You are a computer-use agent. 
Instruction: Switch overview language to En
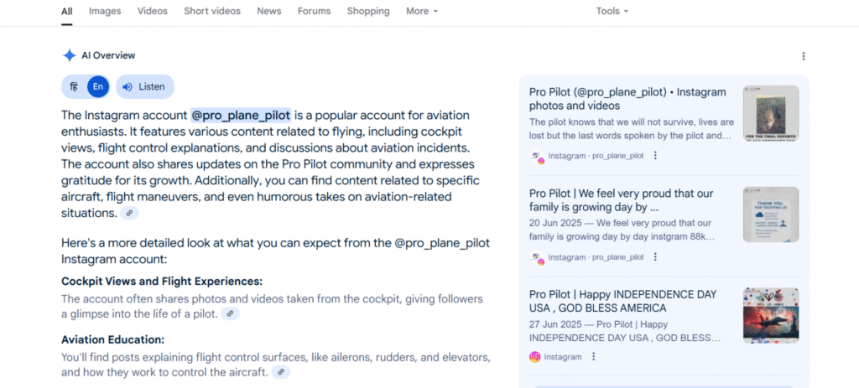pyautogui.click(x=98, y=86)
